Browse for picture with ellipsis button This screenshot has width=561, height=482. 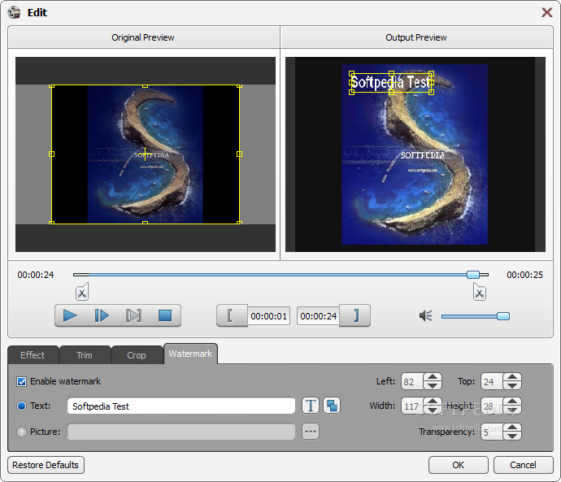coord(311,432)
